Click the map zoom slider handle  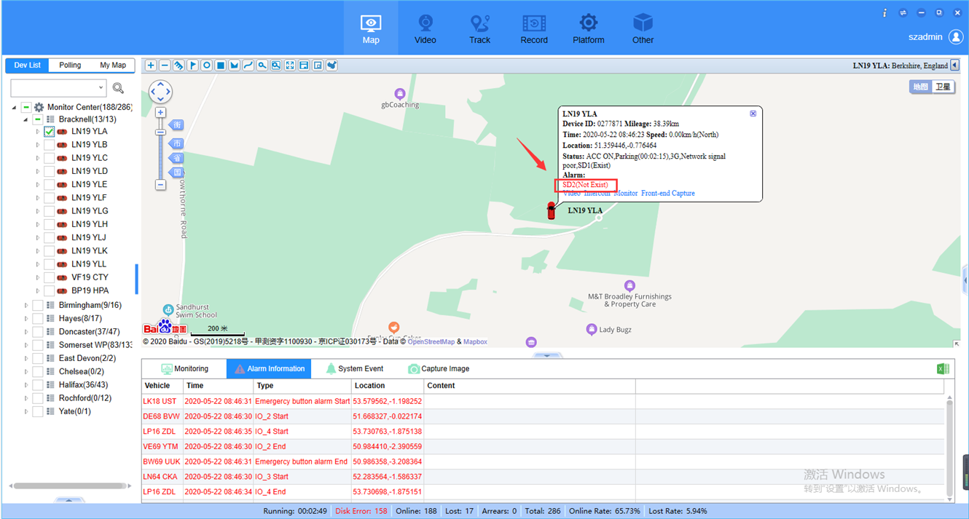pos(160,132)
